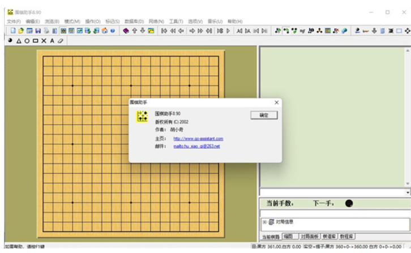Click the Save floppy disk icon
The height and width of the screenshot is (253, 411).
coord(38,31)
